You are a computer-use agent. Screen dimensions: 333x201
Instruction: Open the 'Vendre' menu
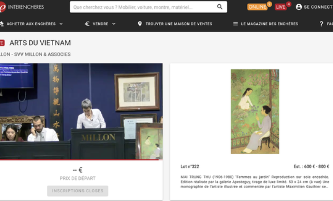(x=100, y=24)
